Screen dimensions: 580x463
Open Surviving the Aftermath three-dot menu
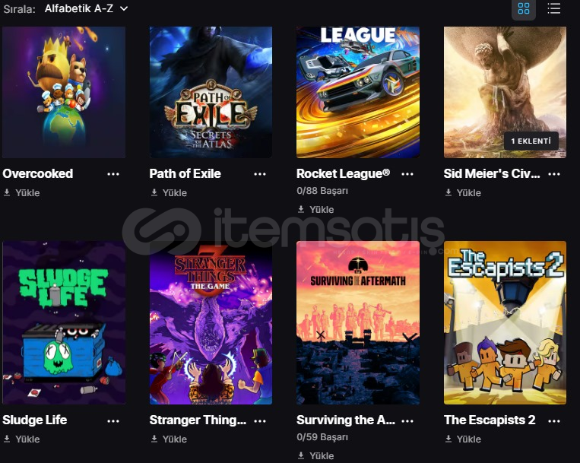(407, 421)
